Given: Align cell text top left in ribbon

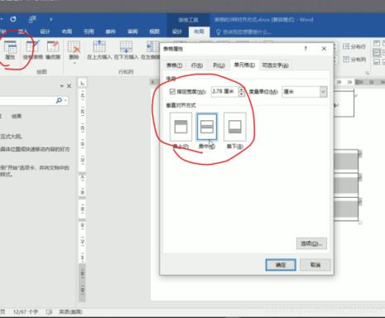Looking at the screenshot, I should [x=377, y=43].
